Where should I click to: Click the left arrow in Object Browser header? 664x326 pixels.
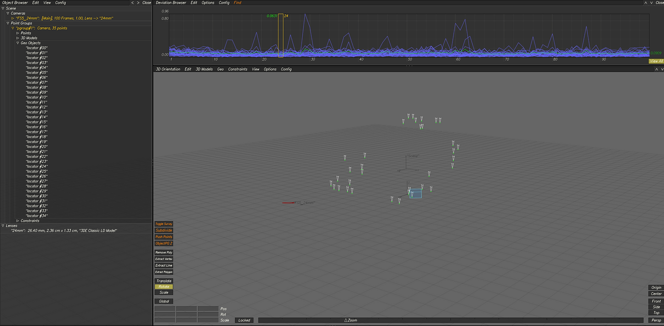pyautogui.click(x=133, y=3)
